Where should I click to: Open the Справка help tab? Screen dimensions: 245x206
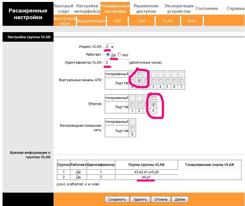coord(235,9)
